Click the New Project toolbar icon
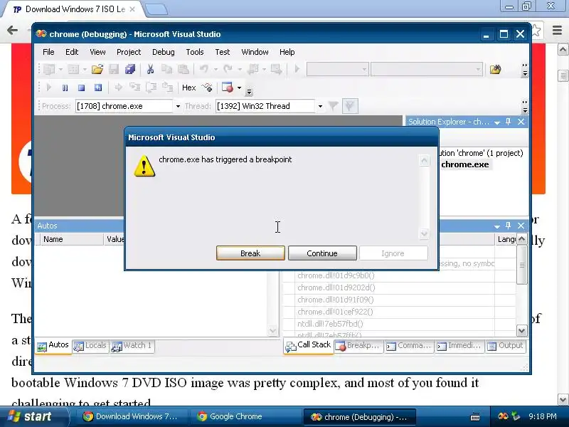This screenshot has width=569, height=427. pos(49,69)
